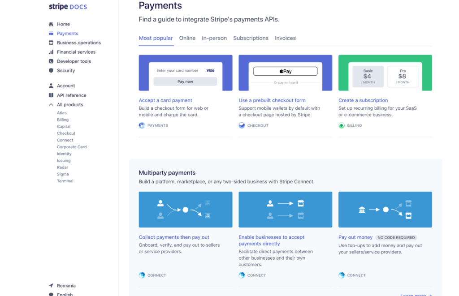Image resolution: width=459 pixels, height=296 pixels.
Task: Change country from Romania
Action: pyautogui.click(x=66, y=285)
